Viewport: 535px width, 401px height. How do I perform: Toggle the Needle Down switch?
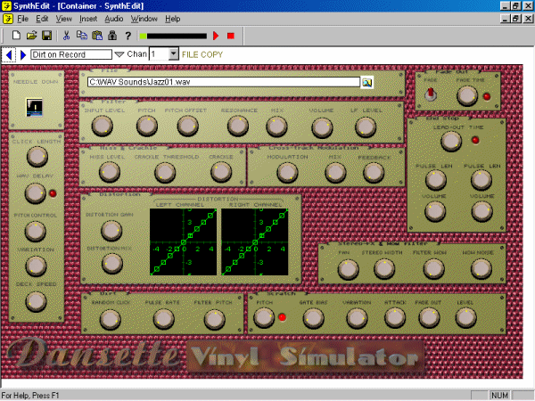(34, 109)
